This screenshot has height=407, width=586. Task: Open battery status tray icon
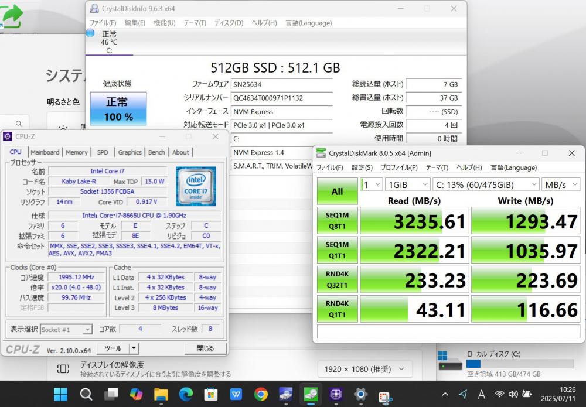point(527,394)
